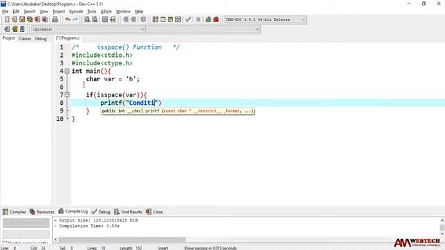Switch to the Debug sidebar tab
Image resolution: width=445 pixels, height=250 pixels.
[x=40, y=39]
